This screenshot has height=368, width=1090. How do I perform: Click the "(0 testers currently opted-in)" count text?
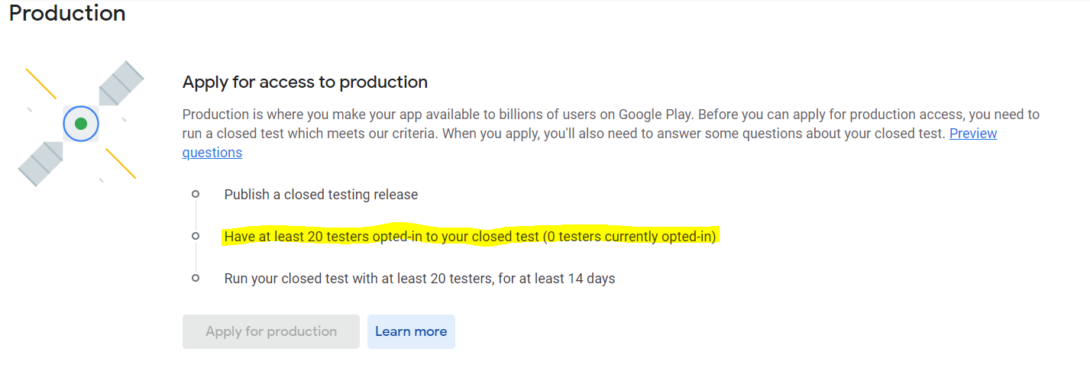click(629, 237)
